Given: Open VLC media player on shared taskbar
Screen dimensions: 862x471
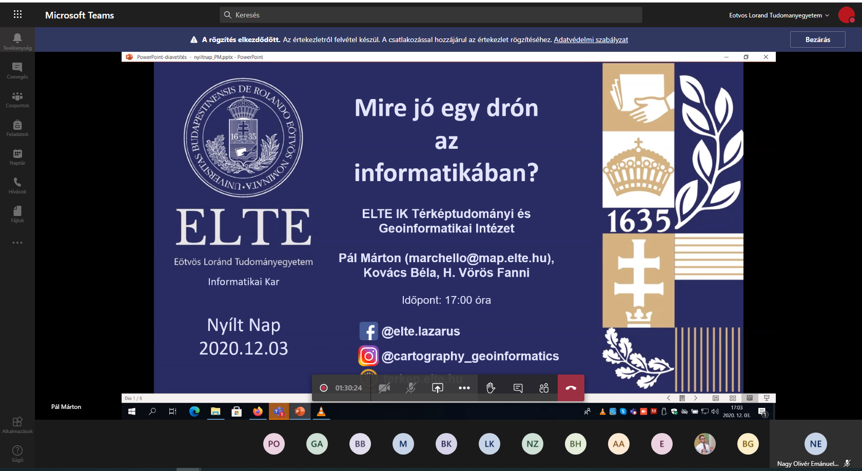Looking at the screenshot, I should (321, 411).
